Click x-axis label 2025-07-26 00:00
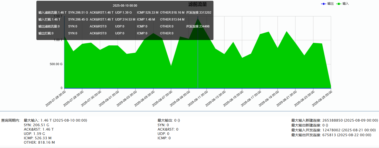The width and height of the screenshot is (379, 148). coord(56,98)
